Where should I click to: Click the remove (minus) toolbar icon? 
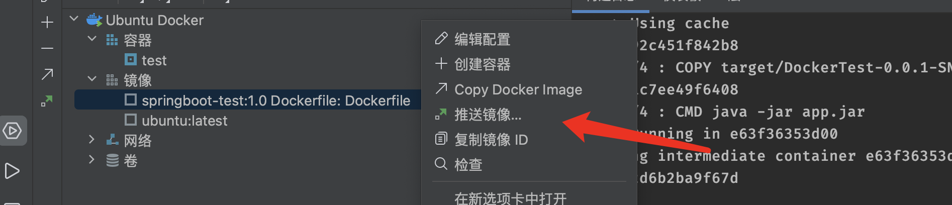[47, 48]
